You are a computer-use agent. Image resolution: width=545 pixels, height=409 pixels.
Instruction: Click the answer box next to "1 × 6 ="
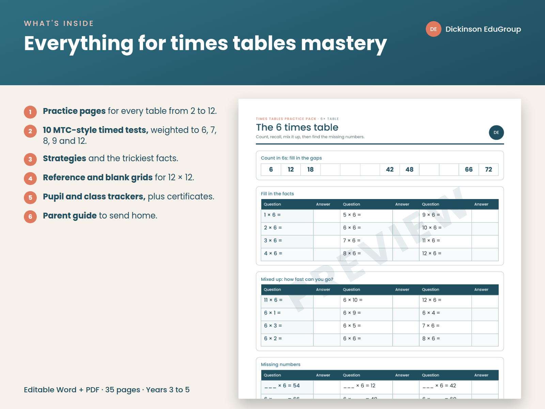coord(327,216)
